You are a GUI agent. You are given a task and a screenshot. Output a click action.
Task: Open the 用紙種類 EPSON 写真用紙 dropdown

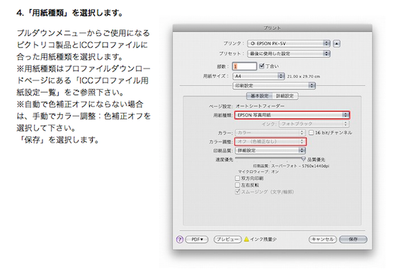pyautogui.click(x=292, y=115)
